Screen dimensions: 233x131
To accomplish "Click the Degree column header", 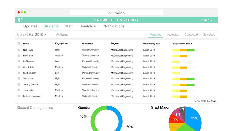I will (115, 43).
